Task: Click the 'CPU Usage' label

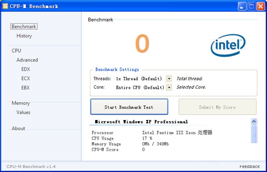Action: coord(102,138)
